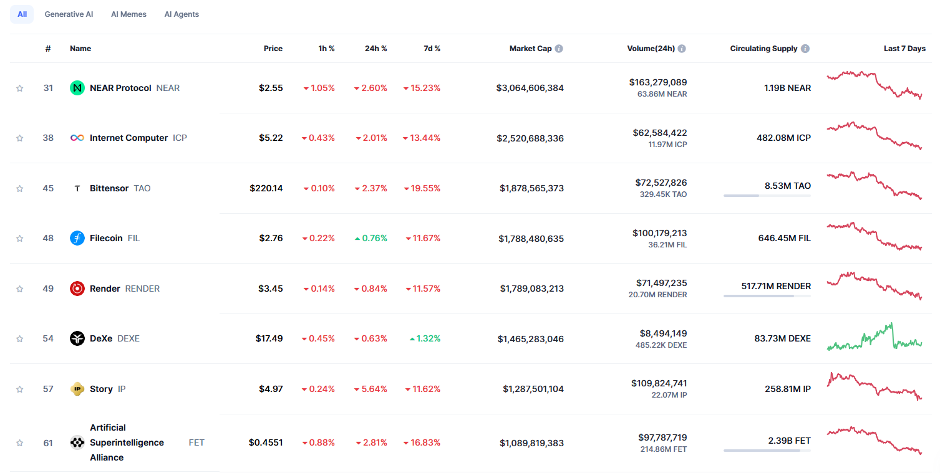Image resolution: width=940 pixels, height=473 pixels.
Task: Click the Filecoin logo icon
Action: coord(77,238)
